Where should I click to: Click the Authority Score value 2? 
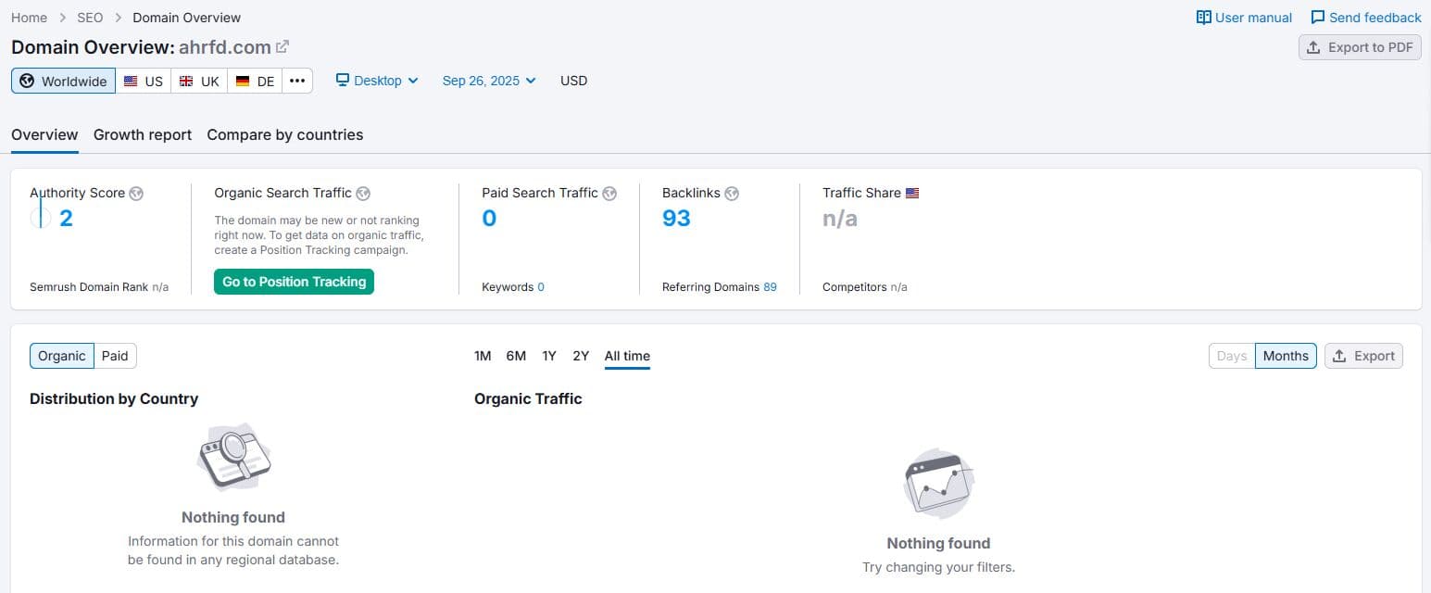(x=66, y=219)
